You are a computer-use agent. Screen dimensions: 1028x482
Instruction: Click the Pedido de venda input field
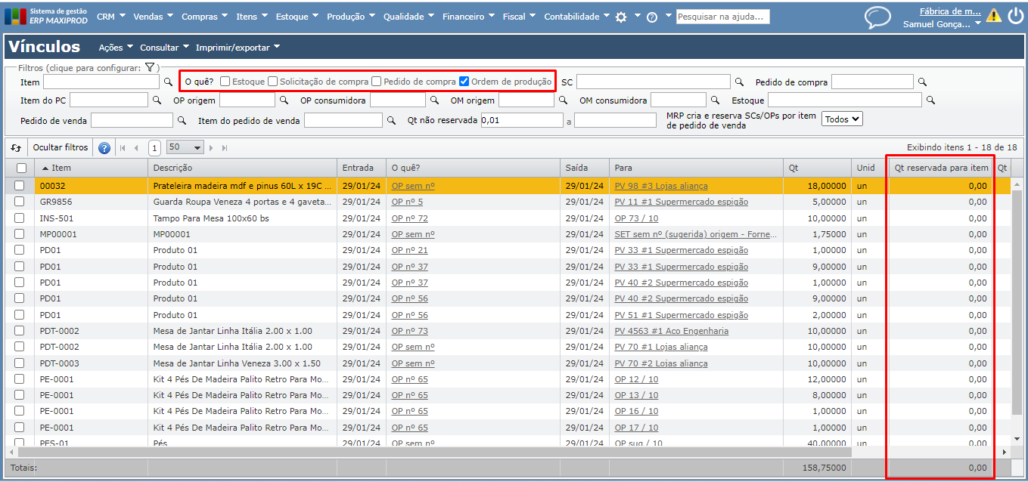[x=132, y=120]
